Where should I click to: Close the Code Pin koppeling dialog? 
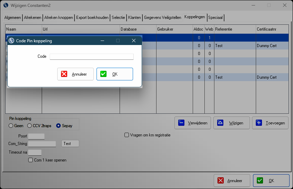pyautogui.click(x=134, y=41)
